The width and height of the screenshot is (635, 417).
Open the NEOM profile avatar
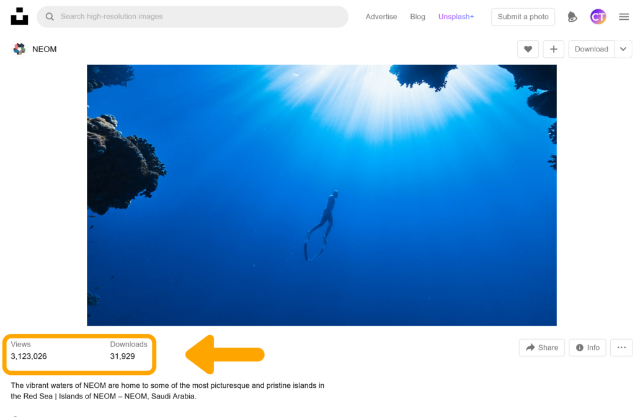pos(19,49)
